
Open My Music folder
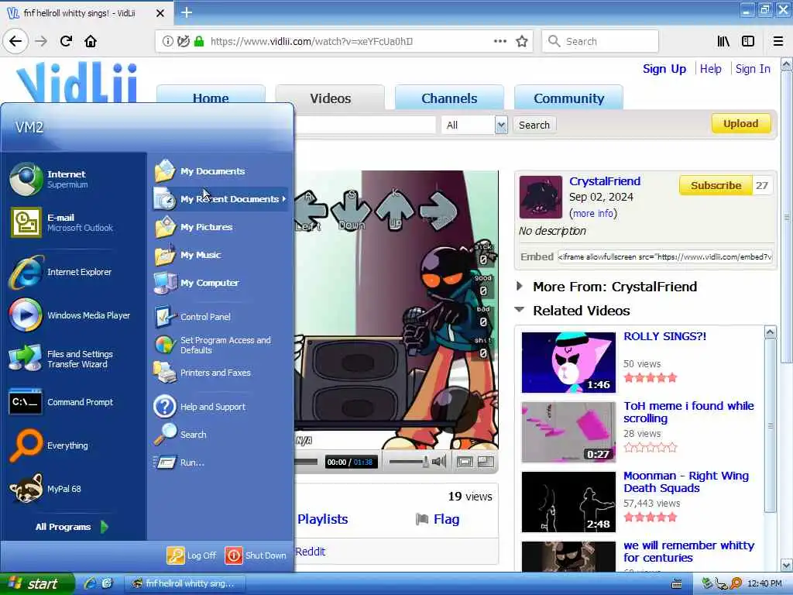tap(220, 255)
